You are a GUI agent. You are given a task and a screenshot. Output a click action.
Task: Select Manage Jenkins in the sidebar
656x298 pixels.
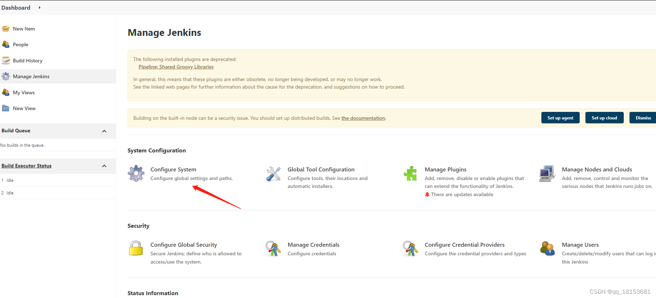[31, 76]
